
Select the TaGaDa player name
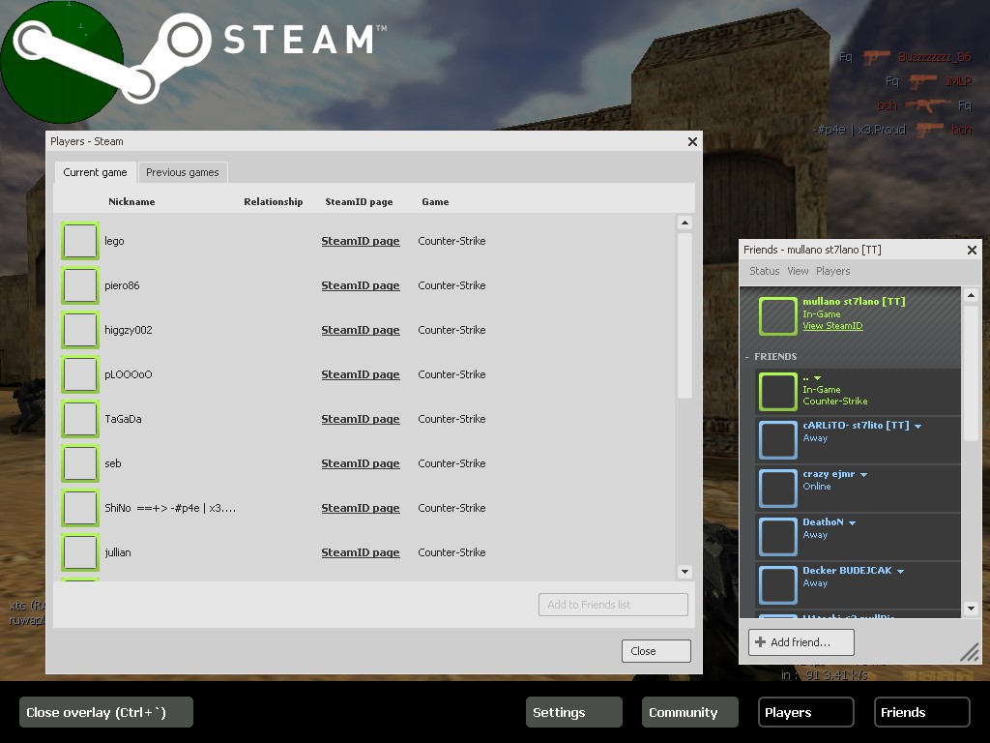tap(123, 420)
